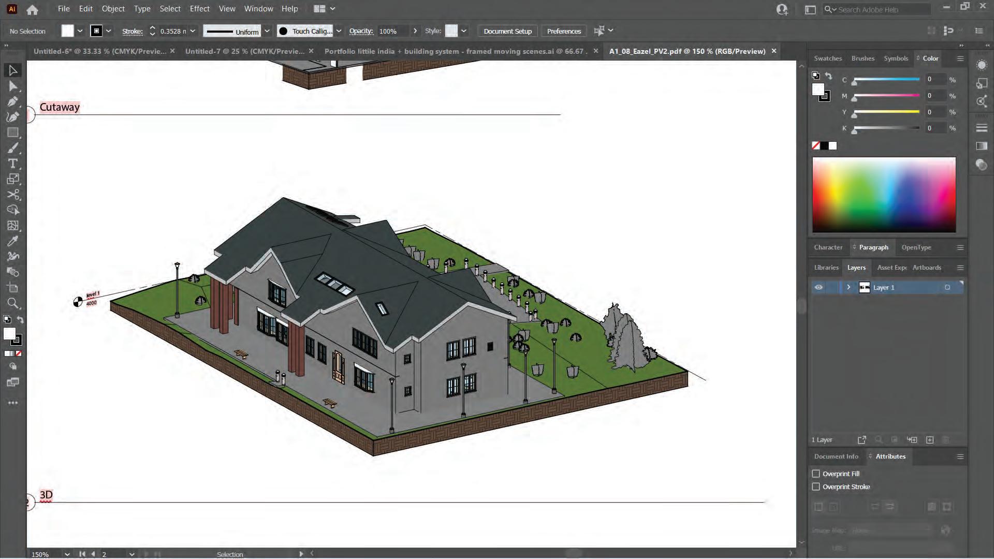Click the Document Setup button
The height and width of the screenshot is (559, 994).
click(x=507, y=31)
